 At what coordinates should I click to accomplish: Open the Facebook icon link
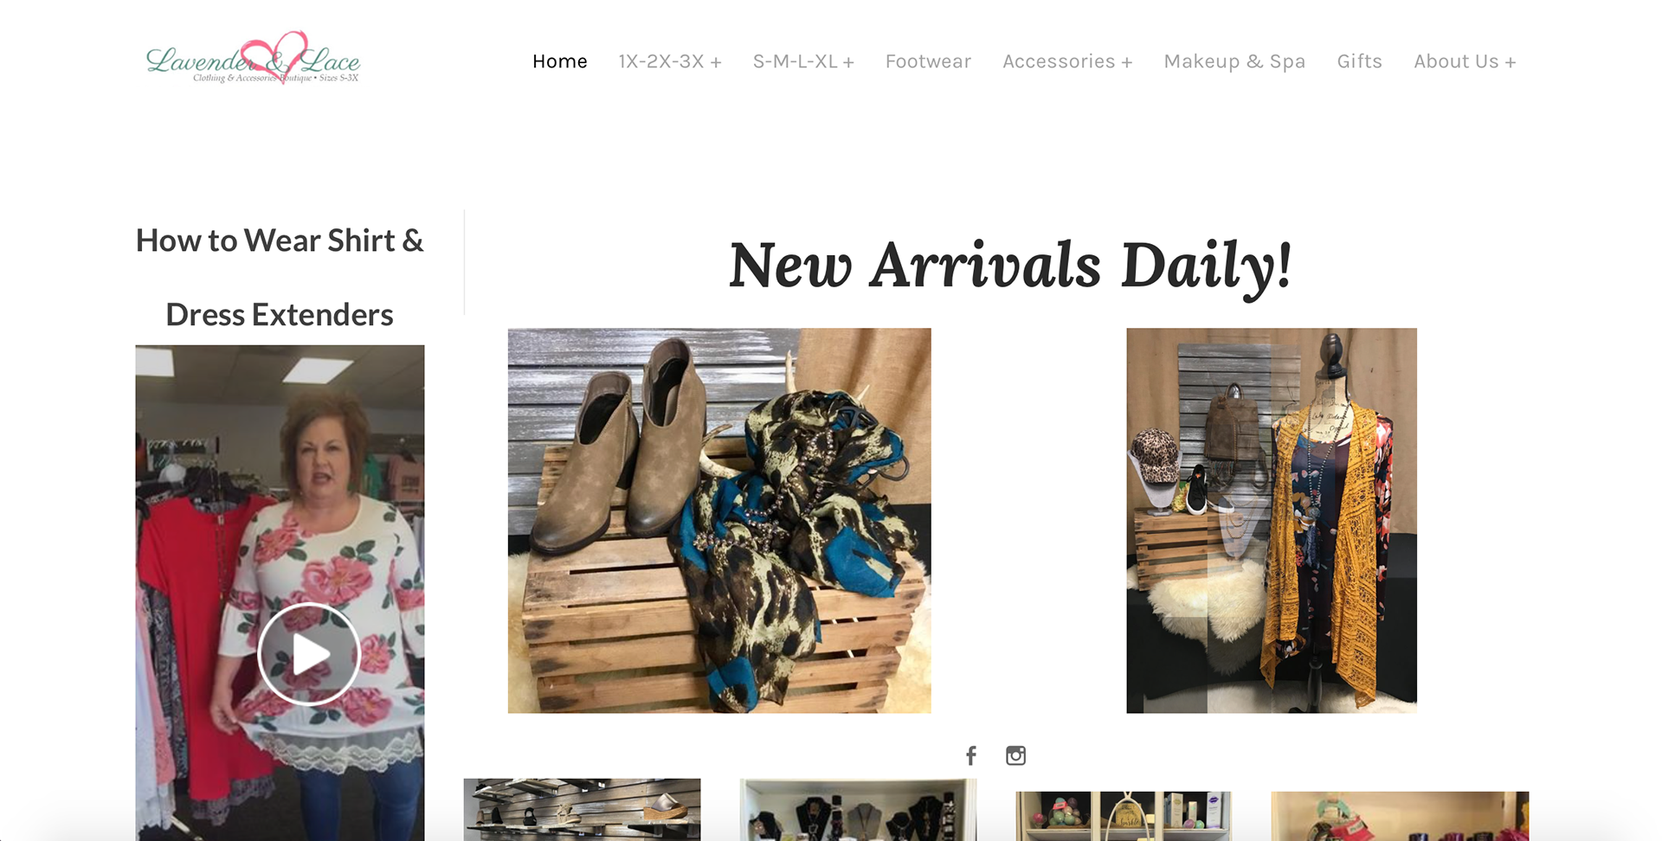(971, 755)
